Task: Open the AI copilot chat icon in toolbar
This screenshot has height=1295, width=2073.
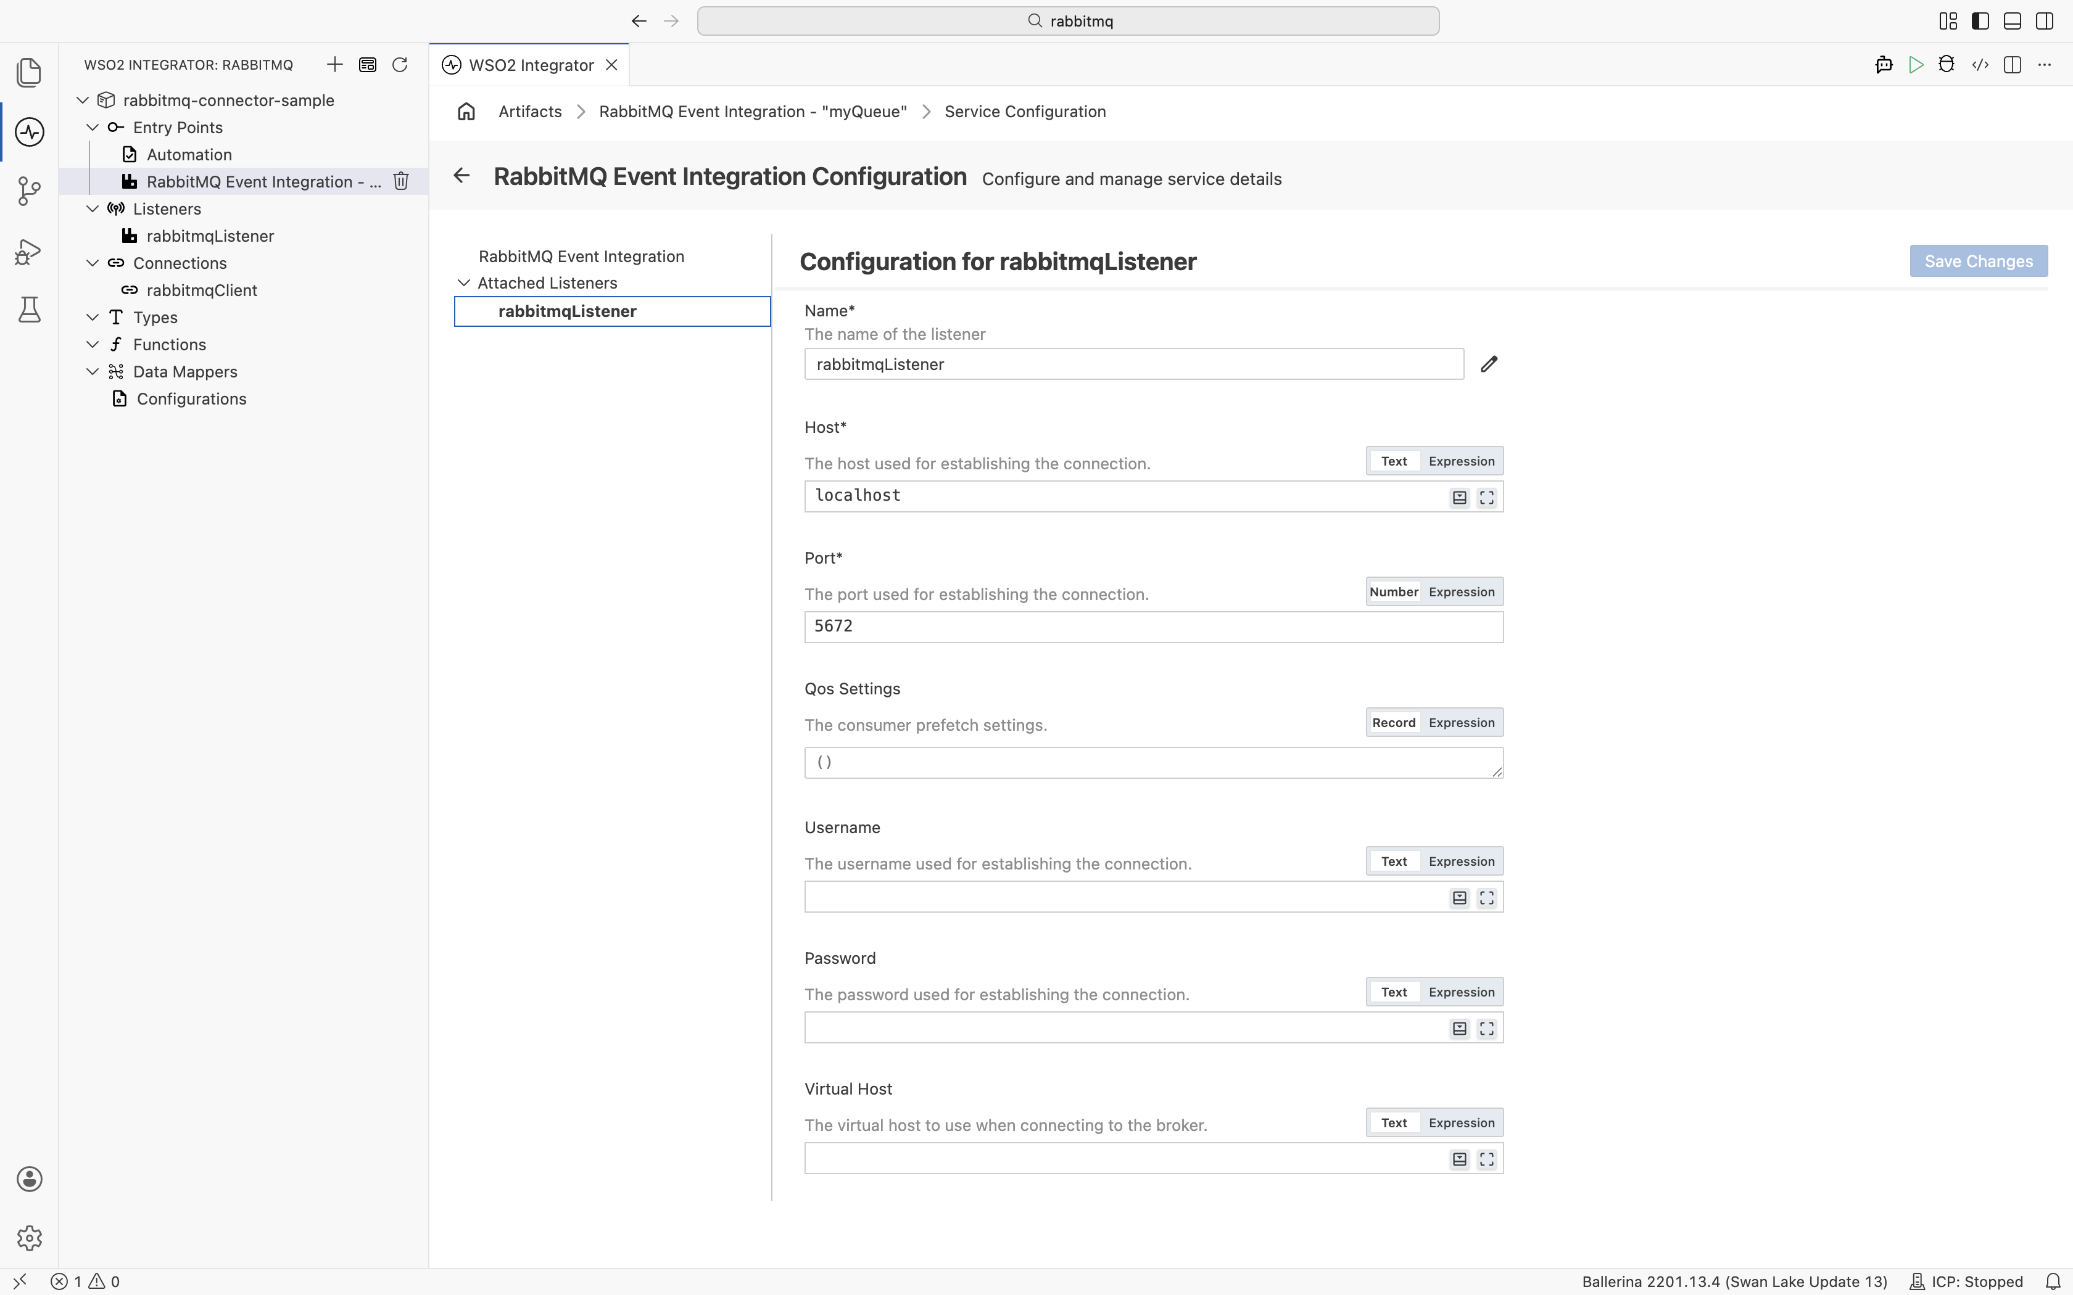Action: 1884,65
